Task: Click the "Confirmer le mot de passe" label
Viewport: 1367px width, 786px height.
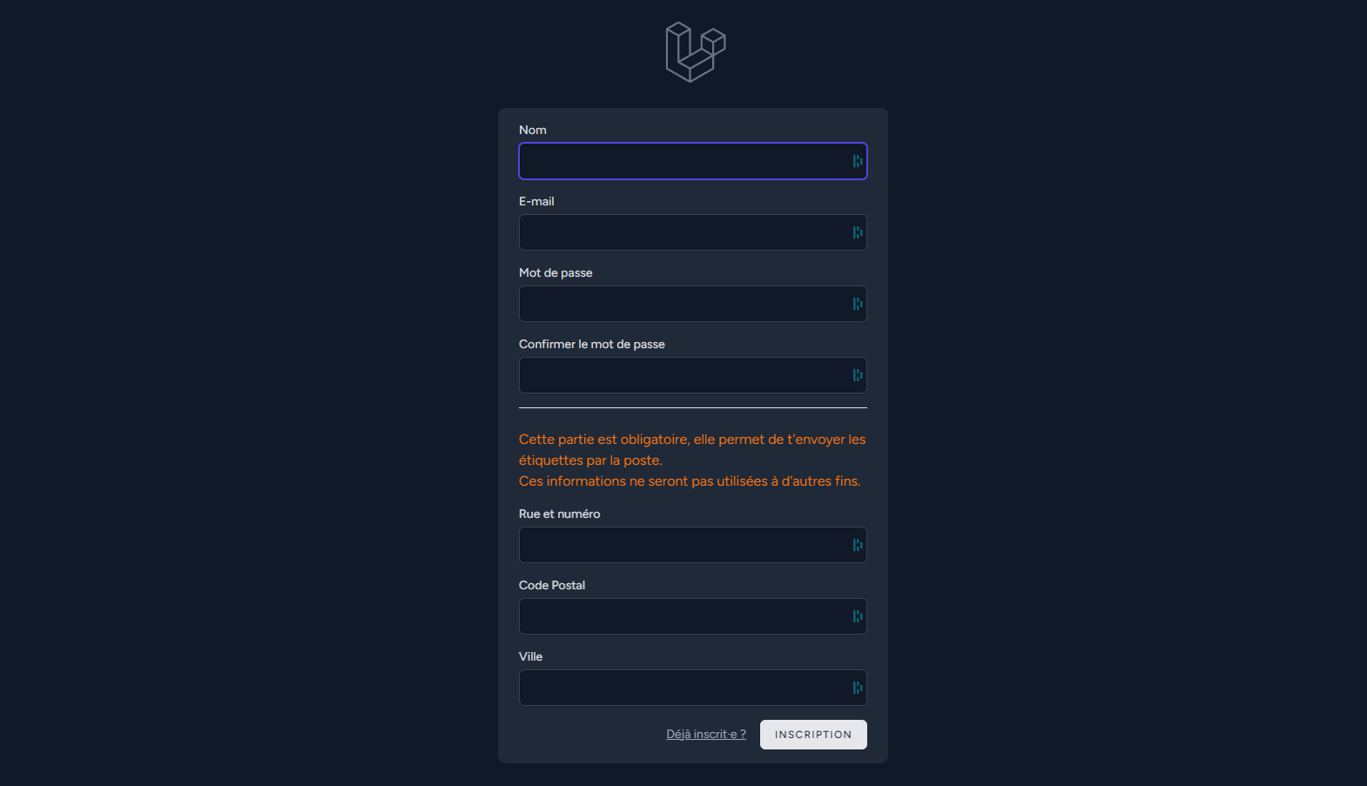Action: tap(592, 344)
